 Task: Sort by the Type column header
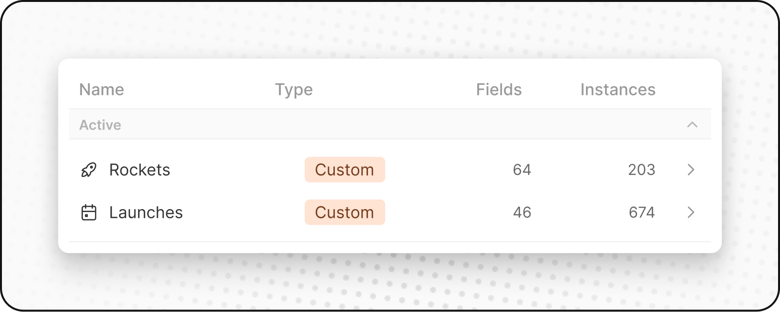click(x=293, y=90)
